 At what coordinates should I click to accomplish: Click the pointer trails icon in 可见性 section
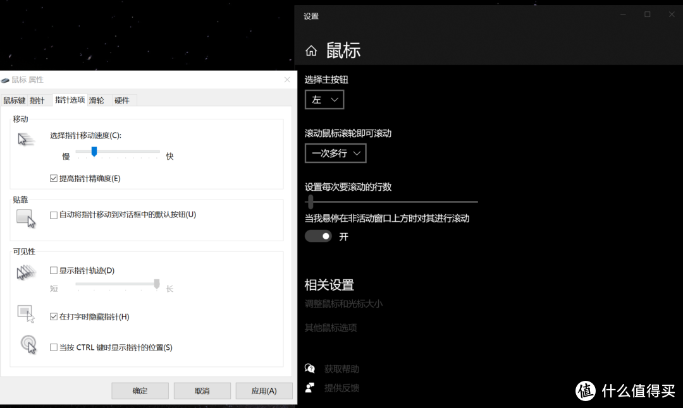[x=26, y=273]
